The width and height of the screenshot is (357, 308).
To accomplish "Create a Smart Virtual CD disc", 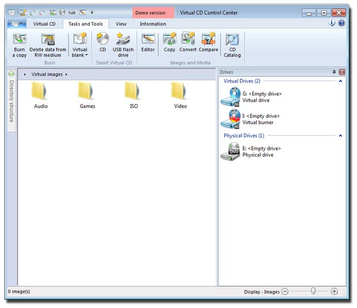I will pyautogui.click(x=102, y=42).
